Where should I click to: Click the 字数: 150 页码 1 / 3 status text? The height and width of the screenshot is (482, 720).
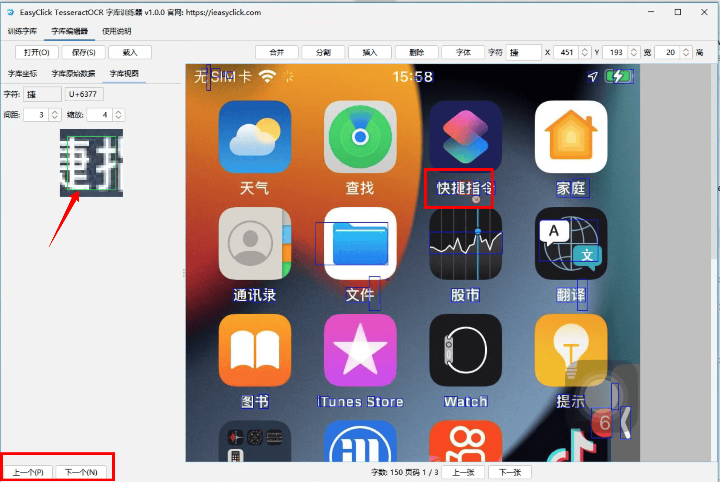405,472
